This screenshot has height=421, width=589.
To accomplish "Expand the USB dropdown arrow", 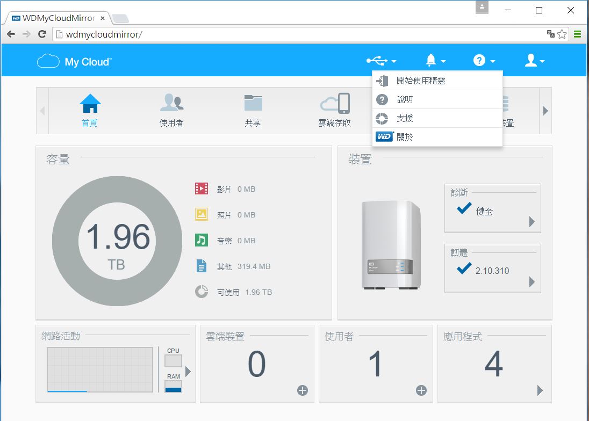I will (x=394, y=61).
